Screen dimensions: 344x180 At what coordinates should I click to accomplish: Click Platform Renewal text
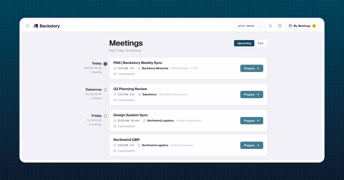click(x=182, y=145)
